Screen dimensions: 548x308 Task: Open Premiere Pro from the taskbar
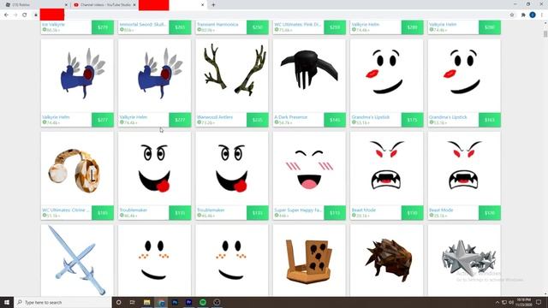click(x=188, y=302)
